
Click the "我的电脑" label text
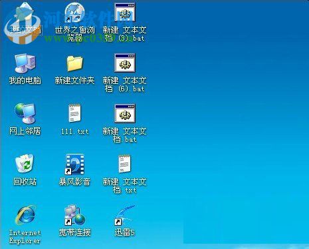(25, 81)
